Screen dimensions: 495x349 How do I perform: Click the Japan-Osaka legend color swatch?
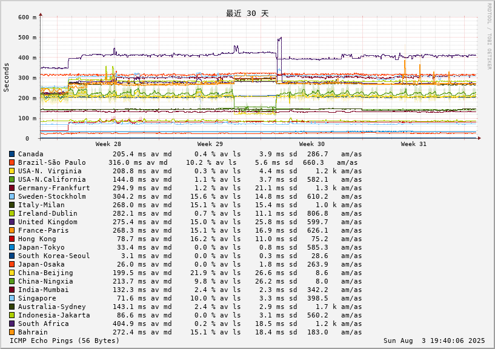pos(12,264)
